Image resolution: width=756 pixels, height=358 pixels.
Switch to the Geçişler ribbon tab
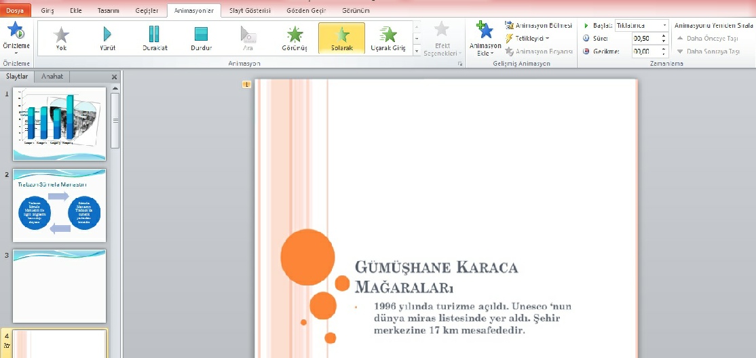[x=147, y=11]
